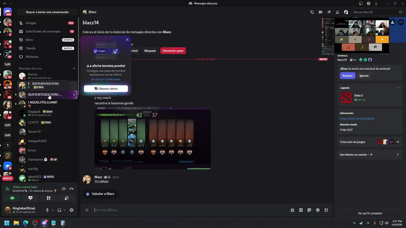406x228 pixels.
Task: Toggle the camera in voice panel
Action: (12, 198)
